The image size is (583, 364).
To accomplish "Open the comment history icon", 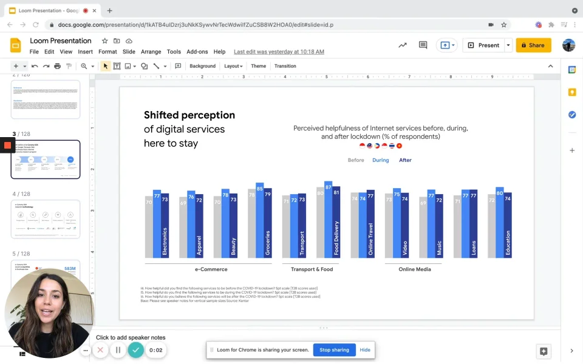I will coord(423,45).
